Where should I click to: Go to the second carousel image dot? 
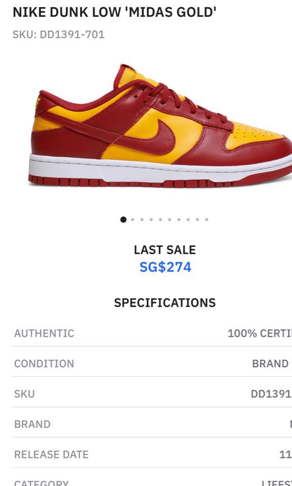coord(132,220)
